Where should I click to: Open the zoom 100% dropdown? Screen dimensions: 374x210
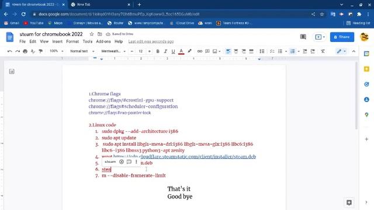(x=56, y=51)
